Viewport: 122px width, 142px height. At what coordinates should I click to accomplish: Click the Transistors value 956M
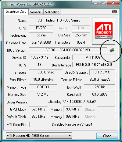[81, 42]
